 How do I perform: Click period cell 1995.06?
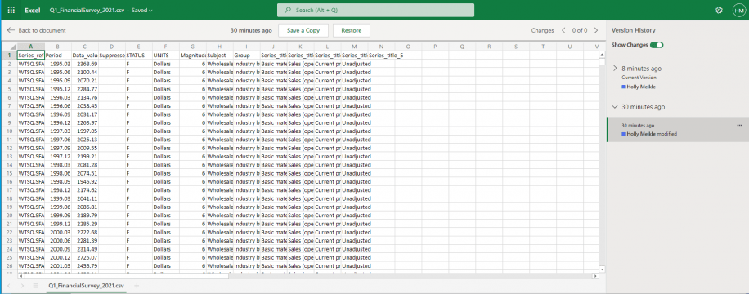point(58,72)
